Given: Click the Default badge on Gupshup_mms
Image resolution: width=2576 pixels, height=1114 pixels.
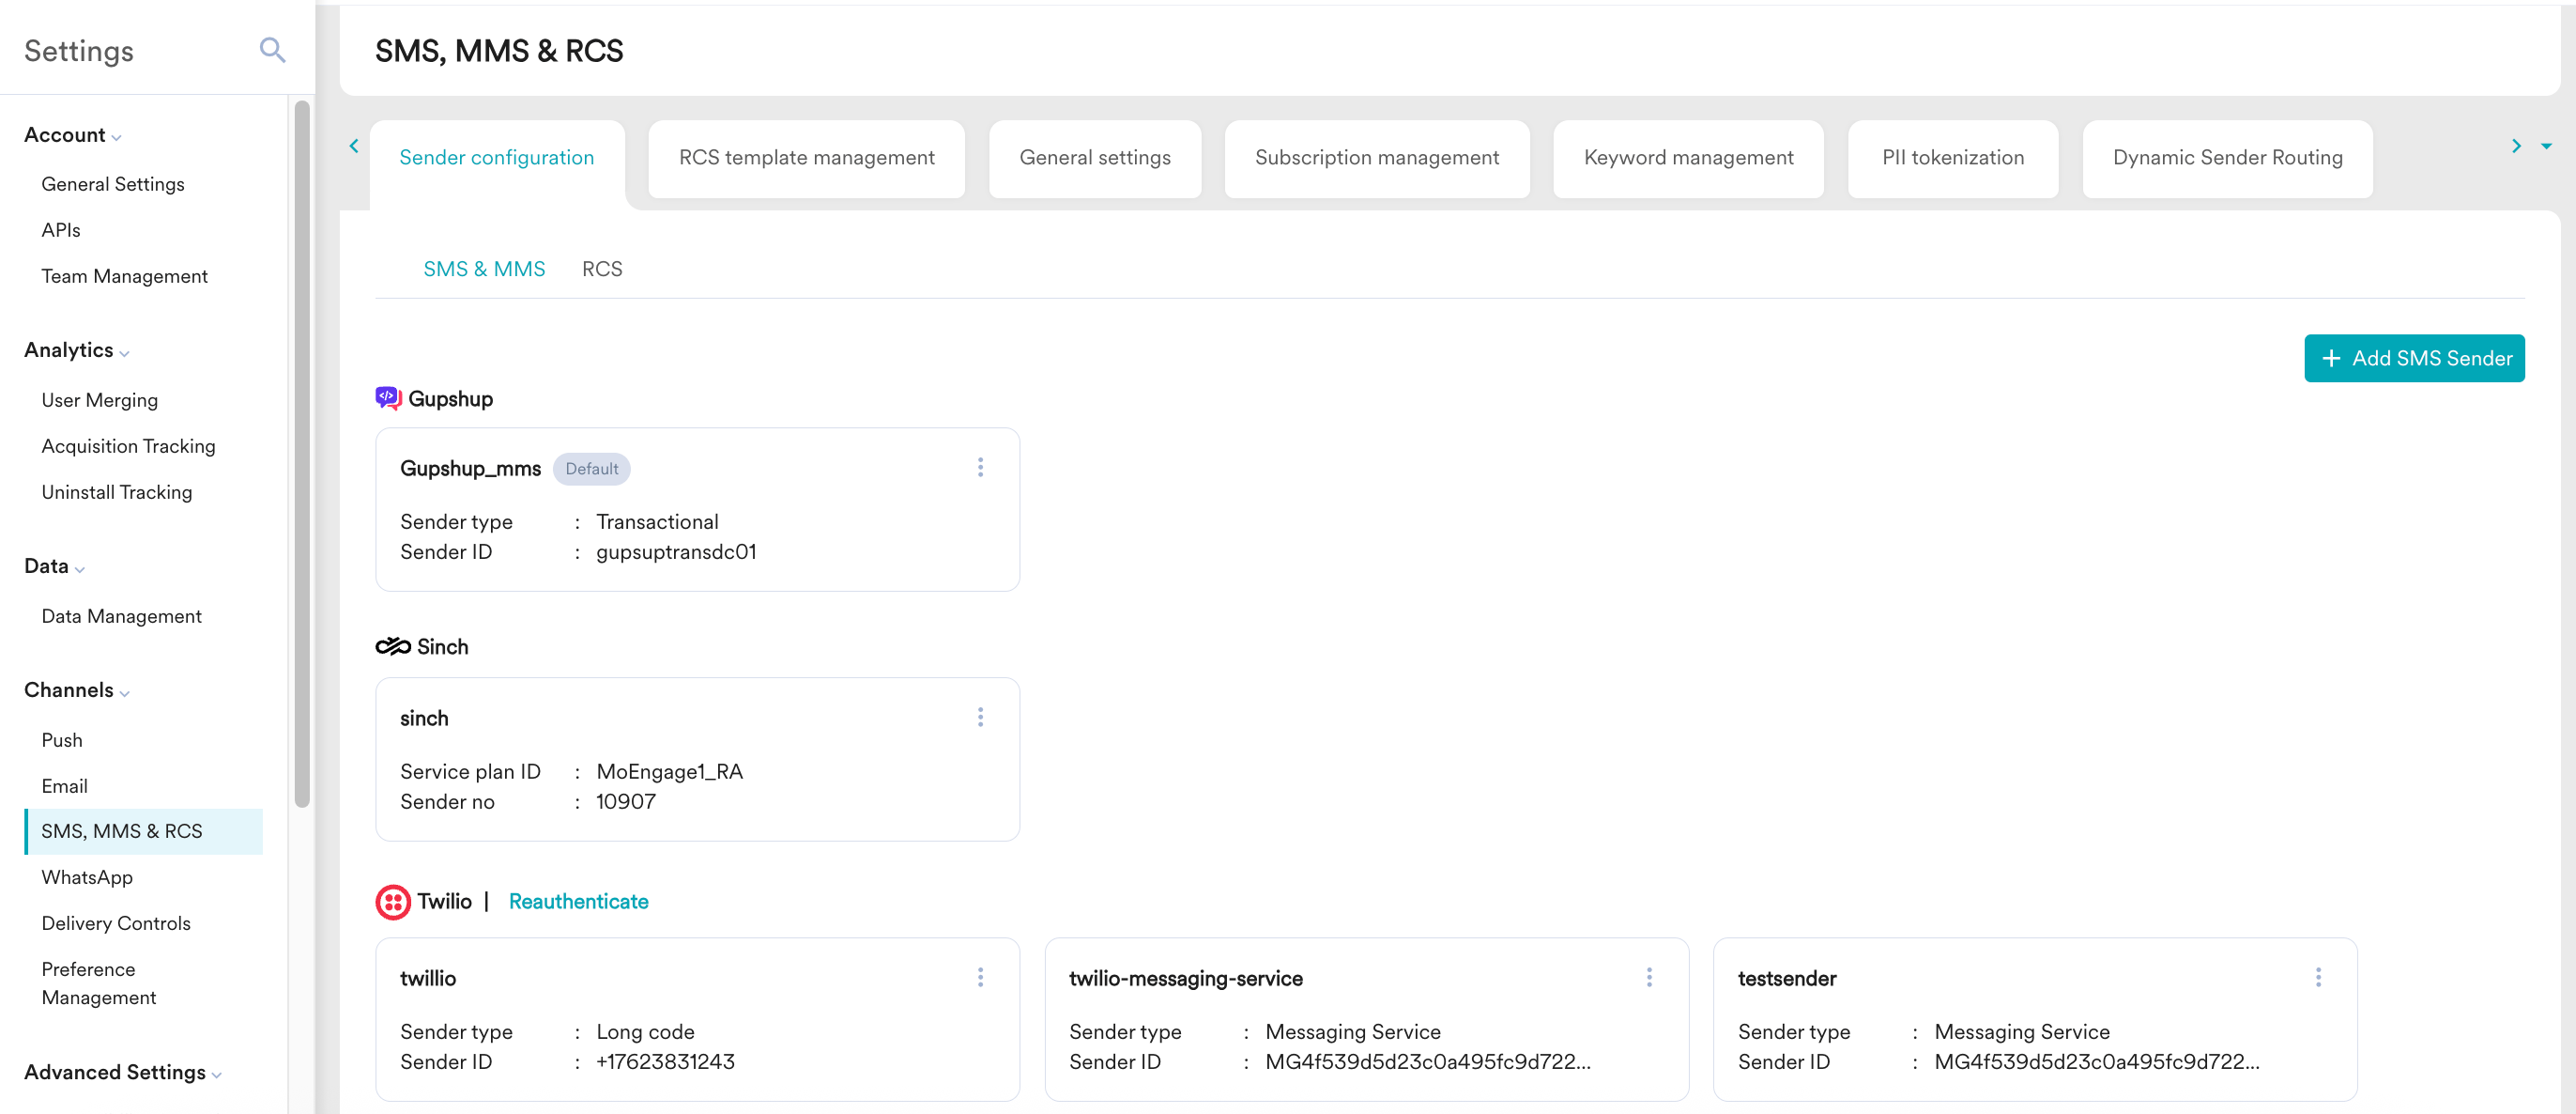Looking at the screenshot, I should (x=592, y=469).
